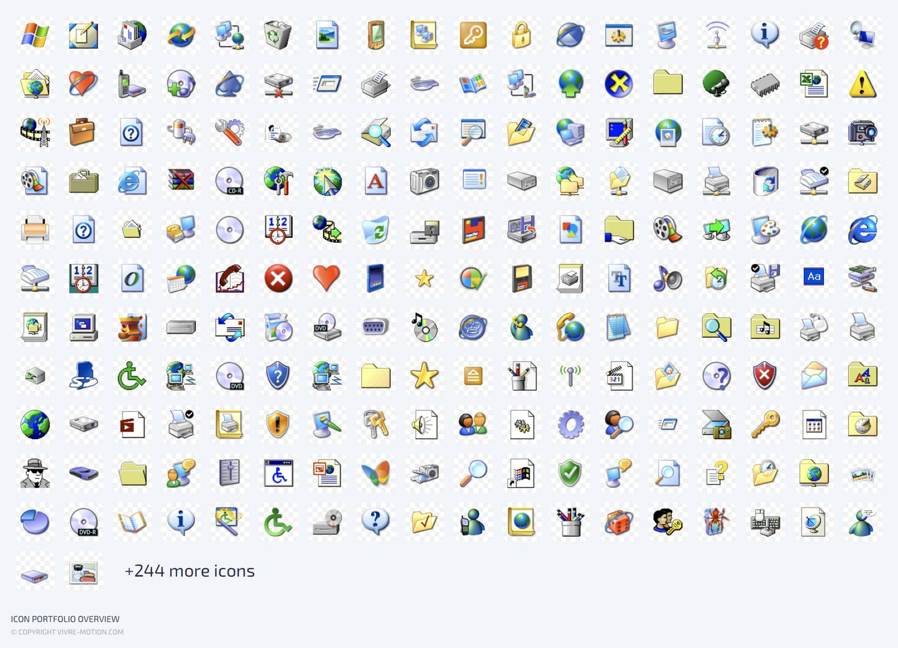Select the green army helmet icon
The image size is (898, 648).
pyautogui.click(x=715, y=83)
